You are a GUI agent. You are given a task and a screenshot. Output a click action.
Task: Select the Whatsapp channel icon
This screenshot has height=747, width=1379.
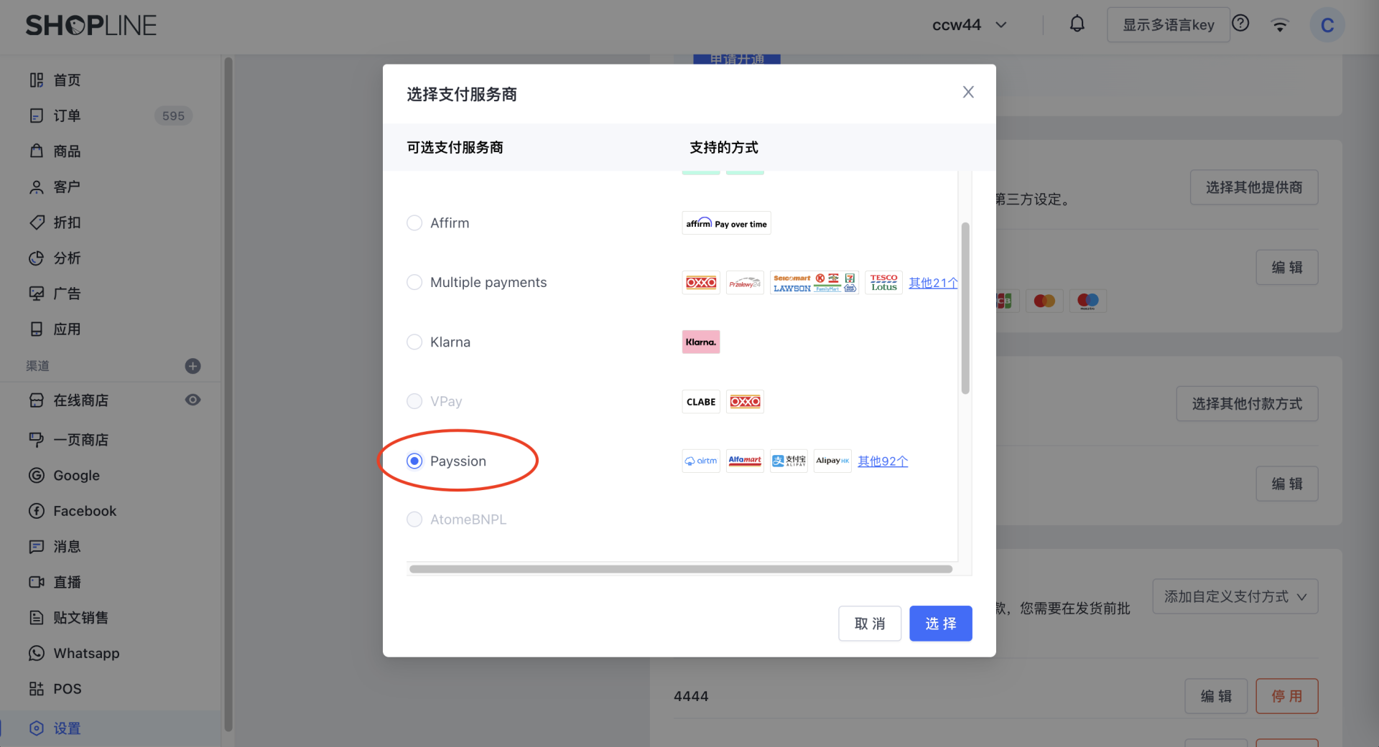click(x=85, y=653)
